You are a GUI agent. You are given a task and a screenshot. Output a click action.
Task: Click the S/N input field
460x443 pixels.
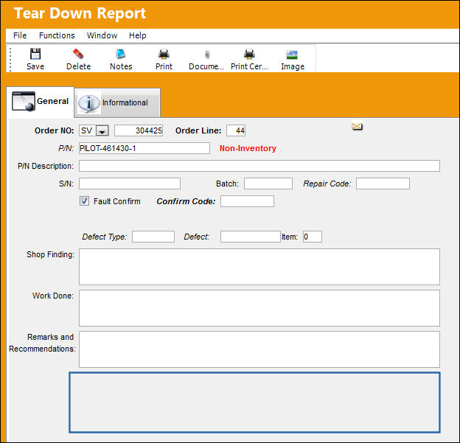pos(130,184)
